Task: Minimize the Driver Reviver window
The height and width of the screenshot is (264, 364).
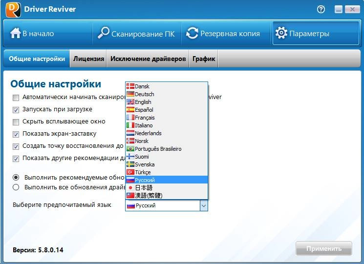Action: 338,9
